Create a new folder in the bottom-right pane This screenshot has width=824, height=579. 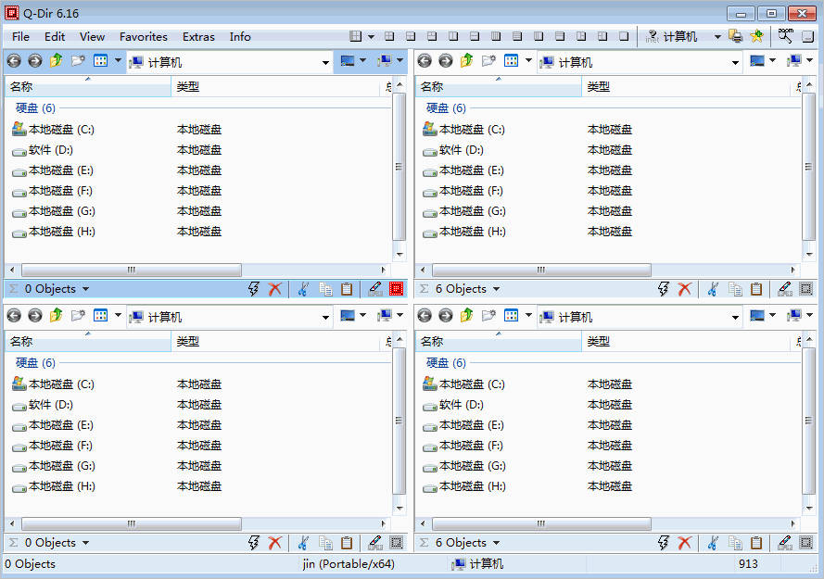[x=488, y=316]
